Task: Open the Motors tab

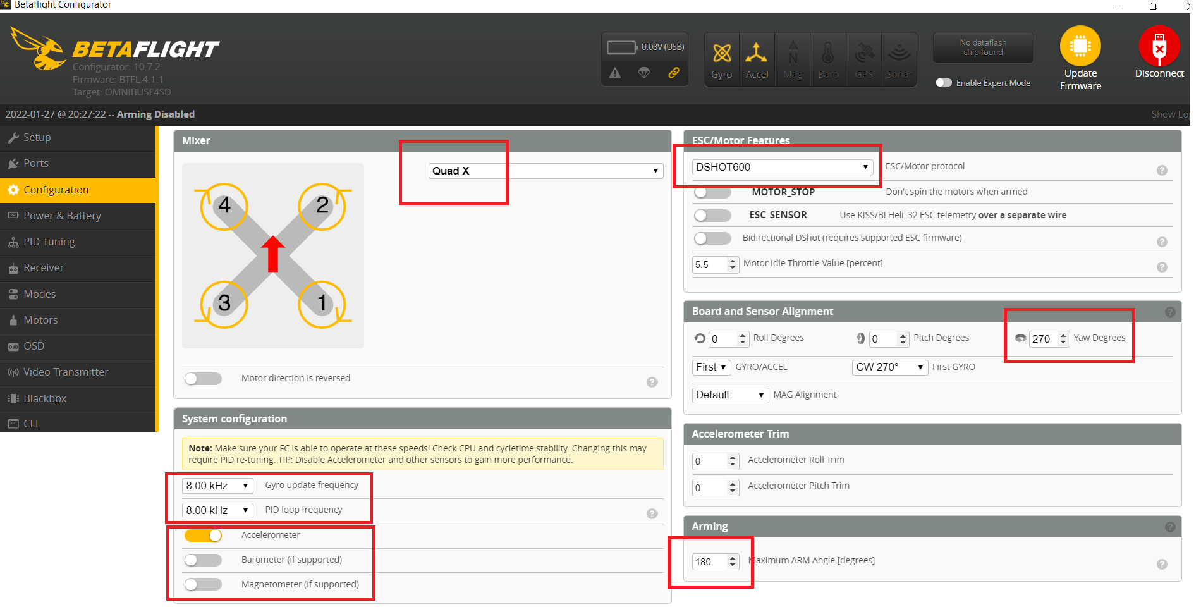Action: pos(78,321)
